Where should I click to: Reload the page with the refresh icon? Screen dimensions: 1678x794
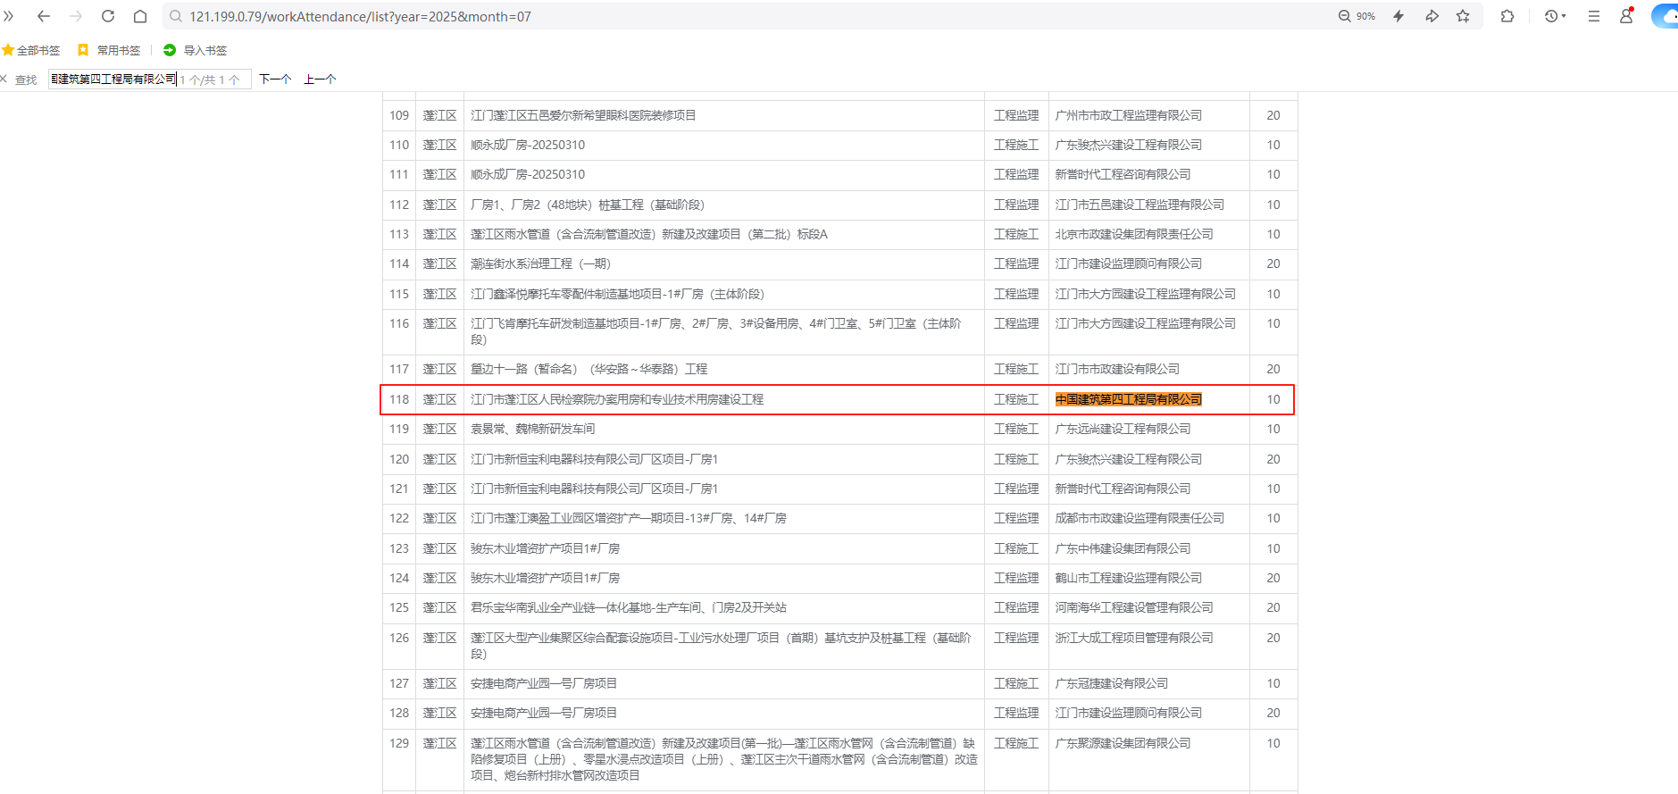coord(108,16)
